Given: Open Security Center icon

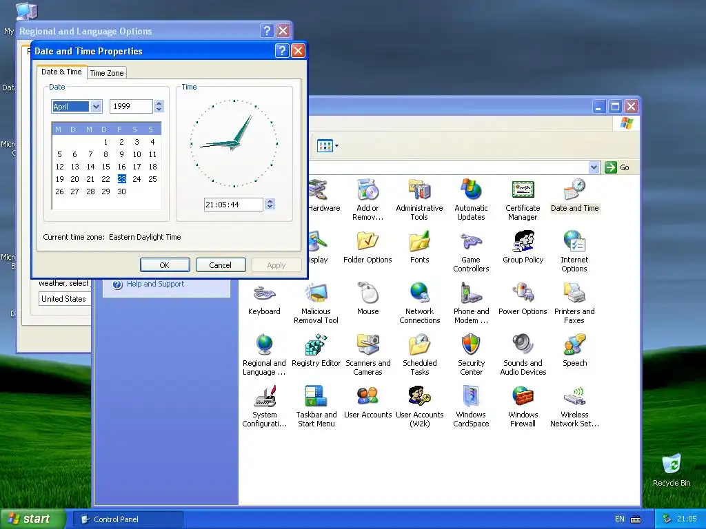Looking at the screenshot, I should click(x=471, y=355).
